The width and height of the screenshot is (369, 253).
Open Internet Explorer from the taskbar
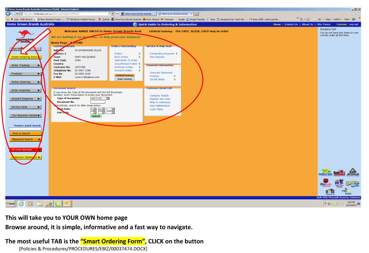coord(21,203)
